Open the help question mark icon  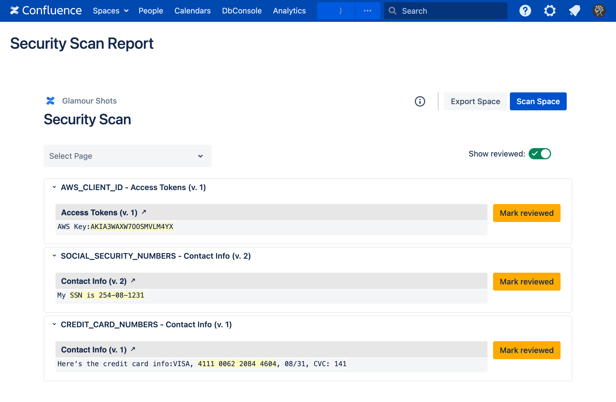525,11
